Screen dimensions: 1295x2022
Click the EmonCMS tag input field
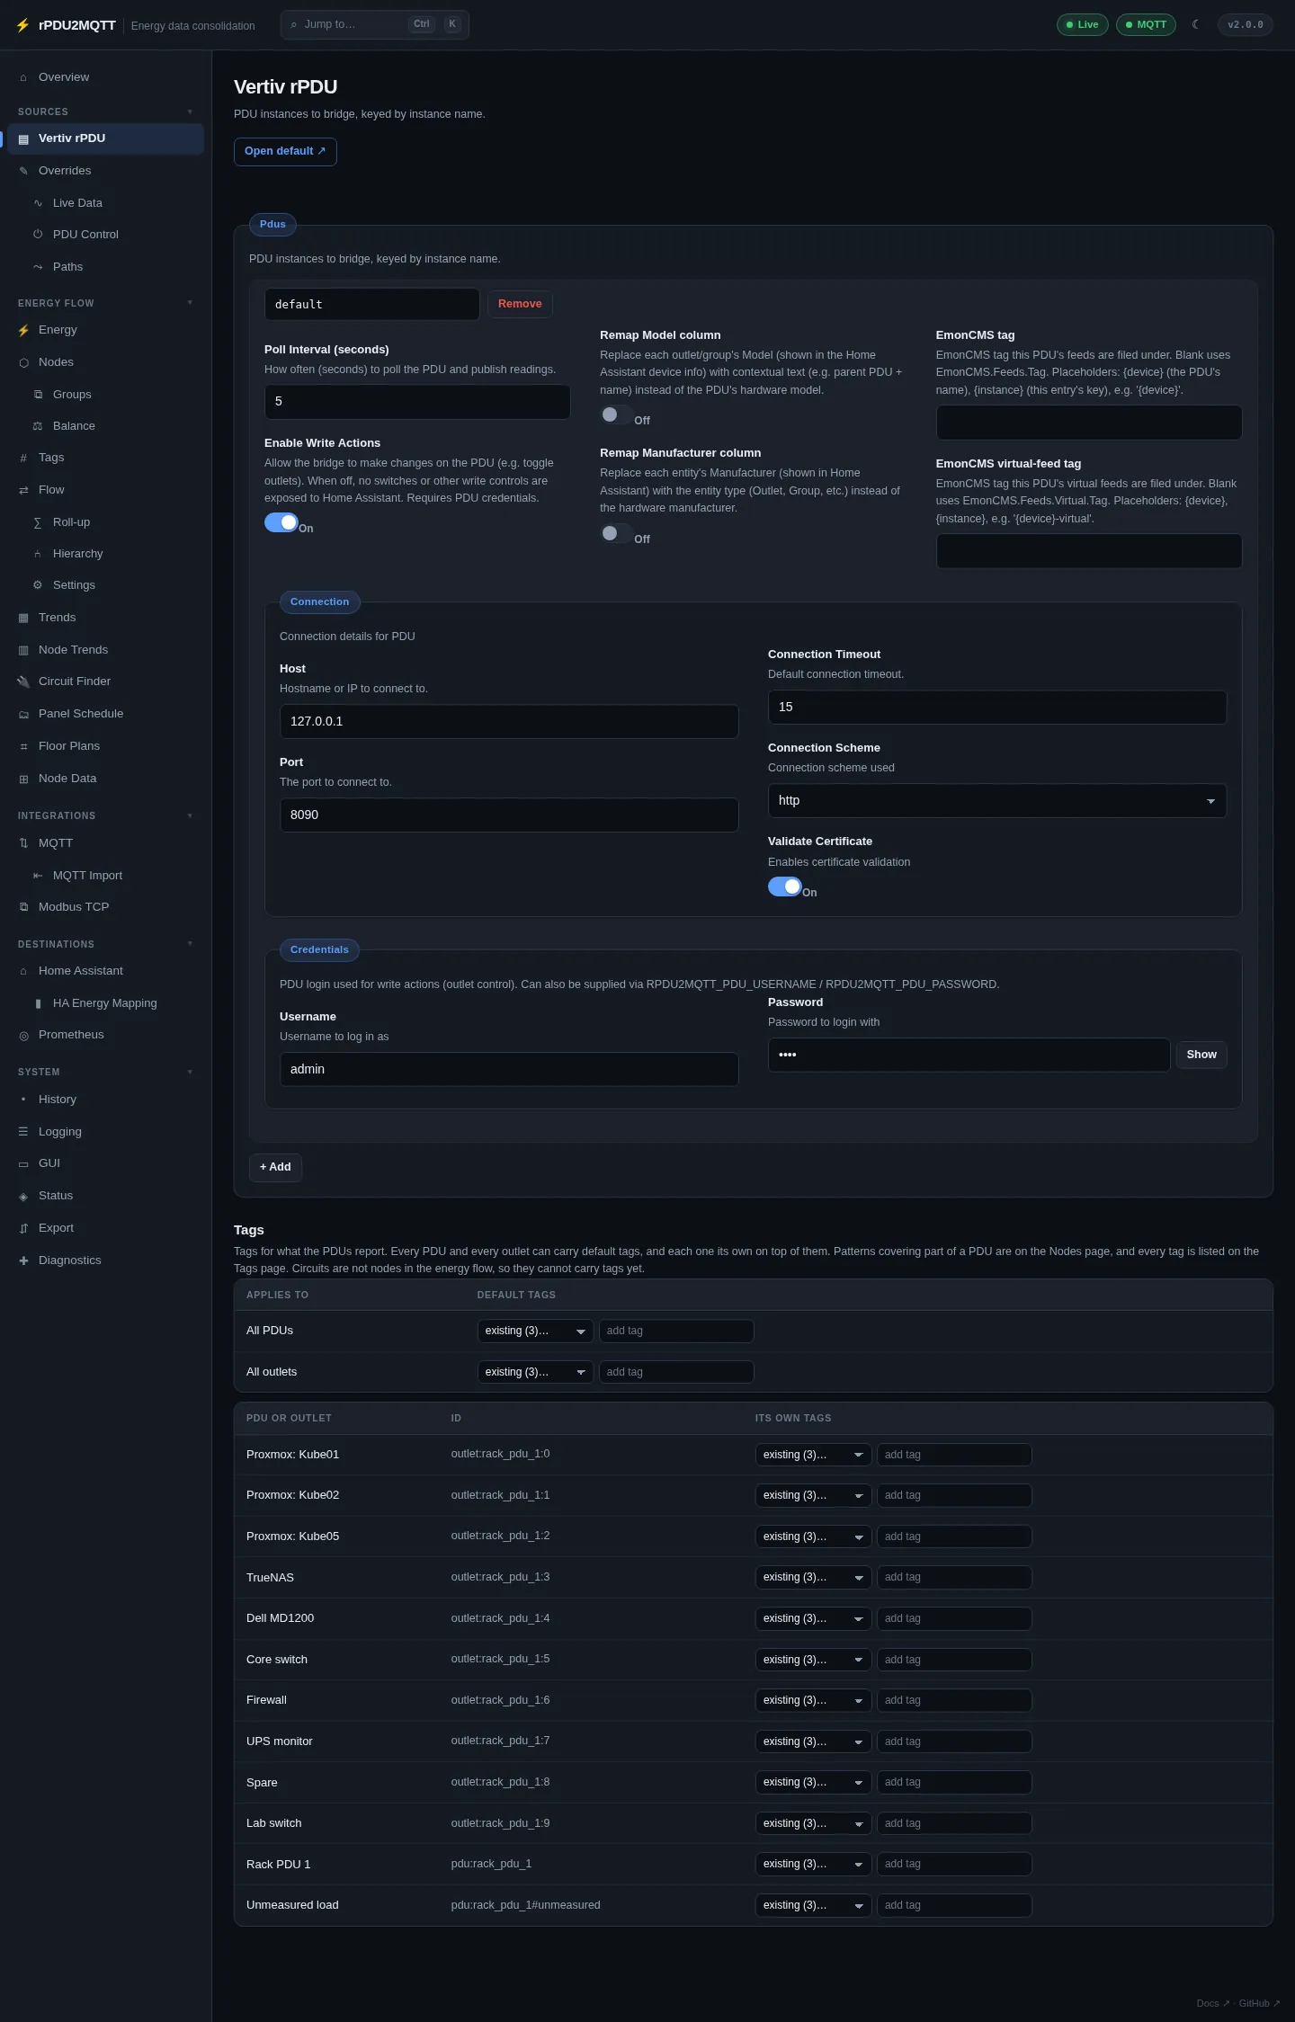pyautogui.click(x=1089, y=423)
